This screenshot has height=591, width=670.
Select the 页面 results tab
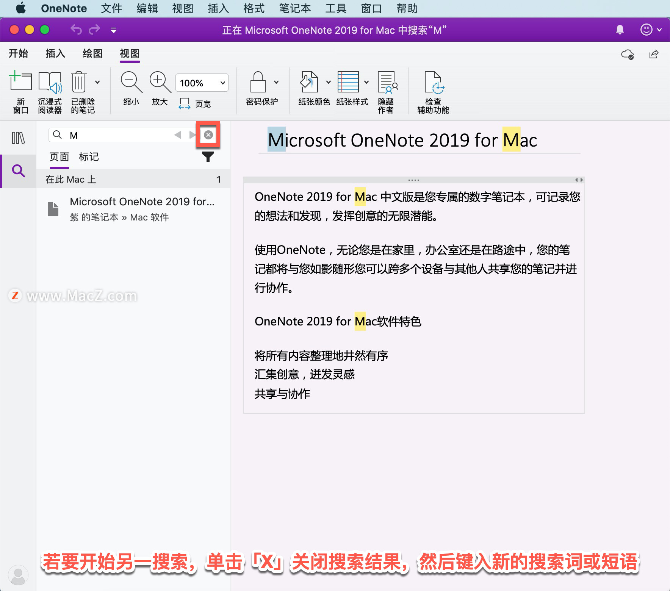(x=59, y=157)
